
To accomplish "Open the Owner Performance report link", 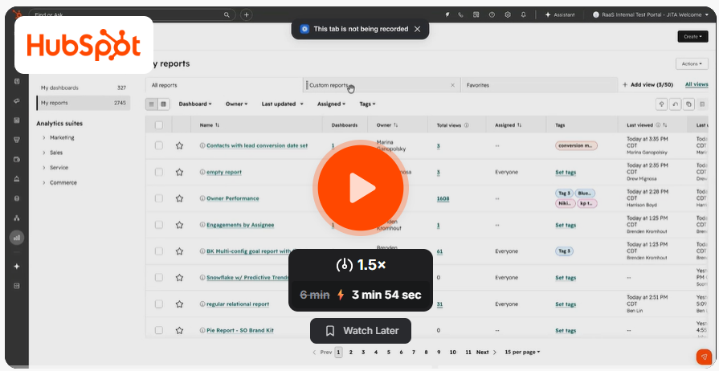I will pos(232,198).
